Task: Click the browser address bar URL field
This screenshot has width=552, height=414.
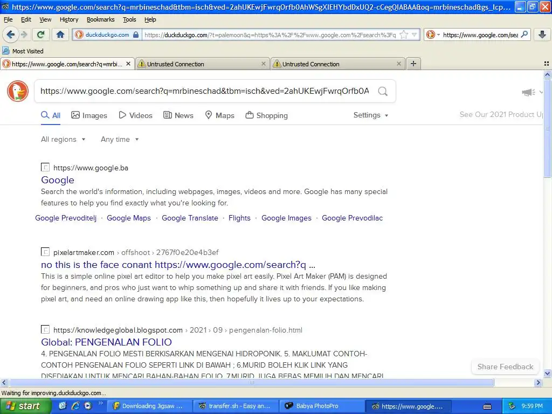Action: pos(271,34)
